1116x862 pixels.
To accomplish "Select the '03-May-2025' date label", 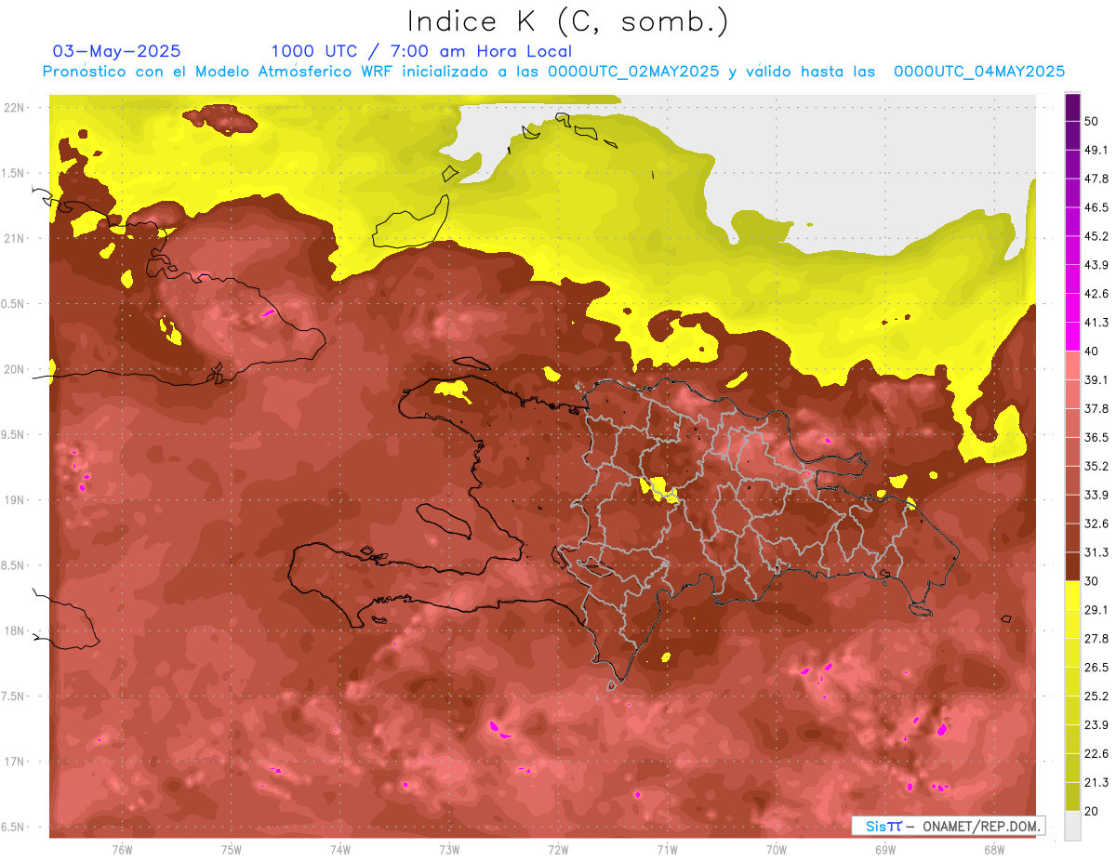I will (x=116, y=51).
